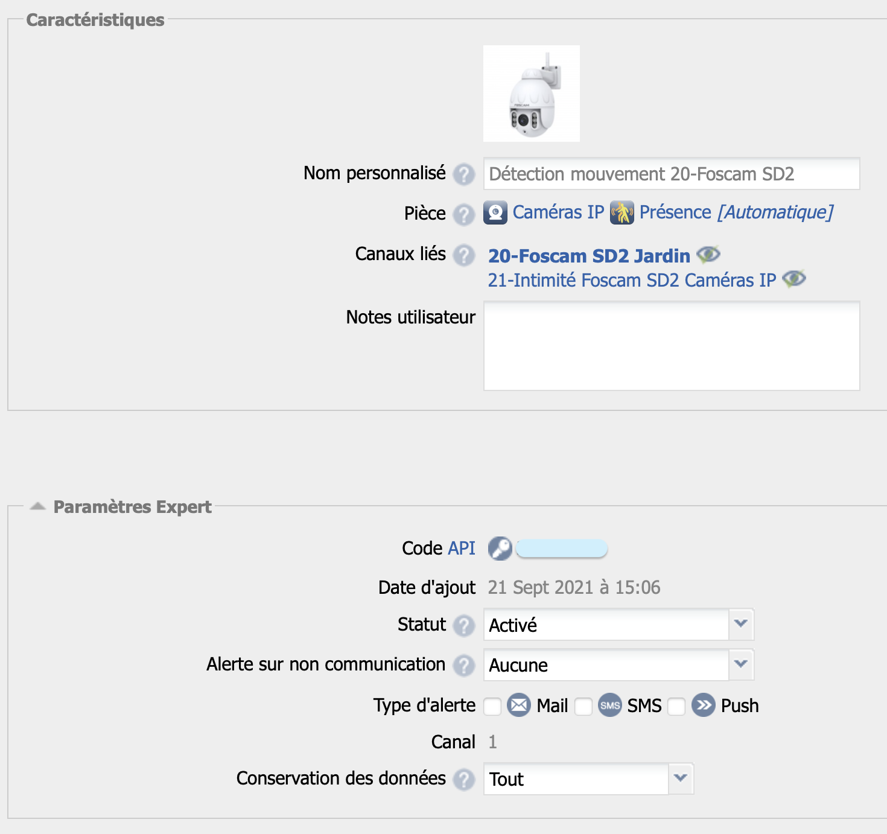
Task: Click the Présence motion category icon
Action: (x=622, y=212)
